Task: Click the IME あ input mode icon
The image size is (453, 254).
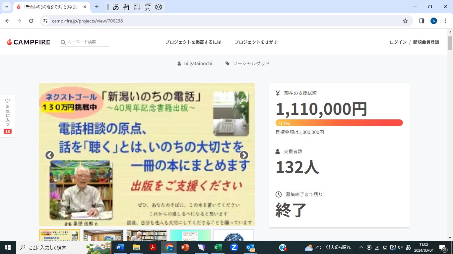Action: (116, 7)
